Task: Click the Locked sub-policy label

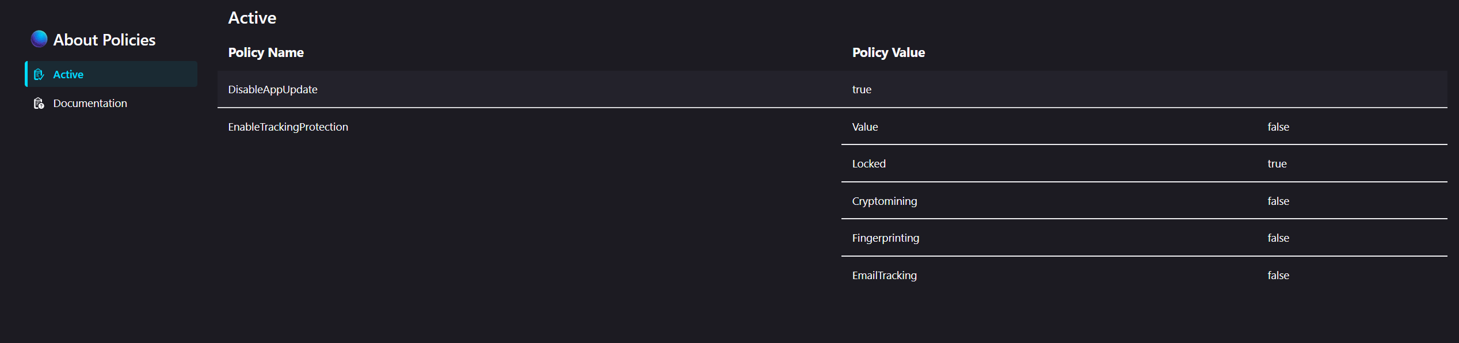Action: click(869, 163)
